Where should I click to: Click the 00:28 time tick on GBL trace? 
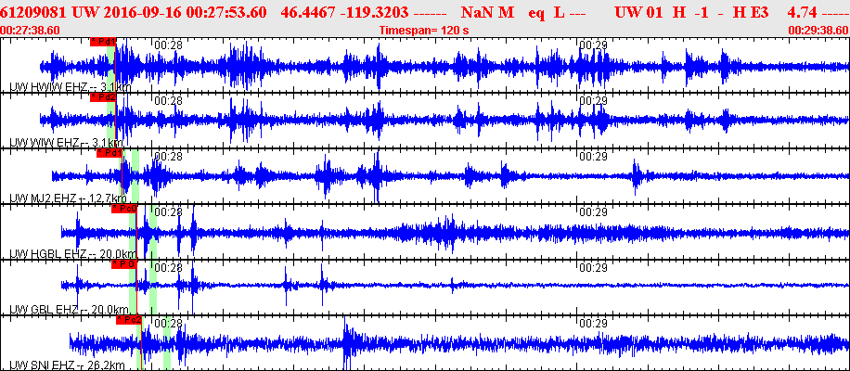tap(169, 267)
